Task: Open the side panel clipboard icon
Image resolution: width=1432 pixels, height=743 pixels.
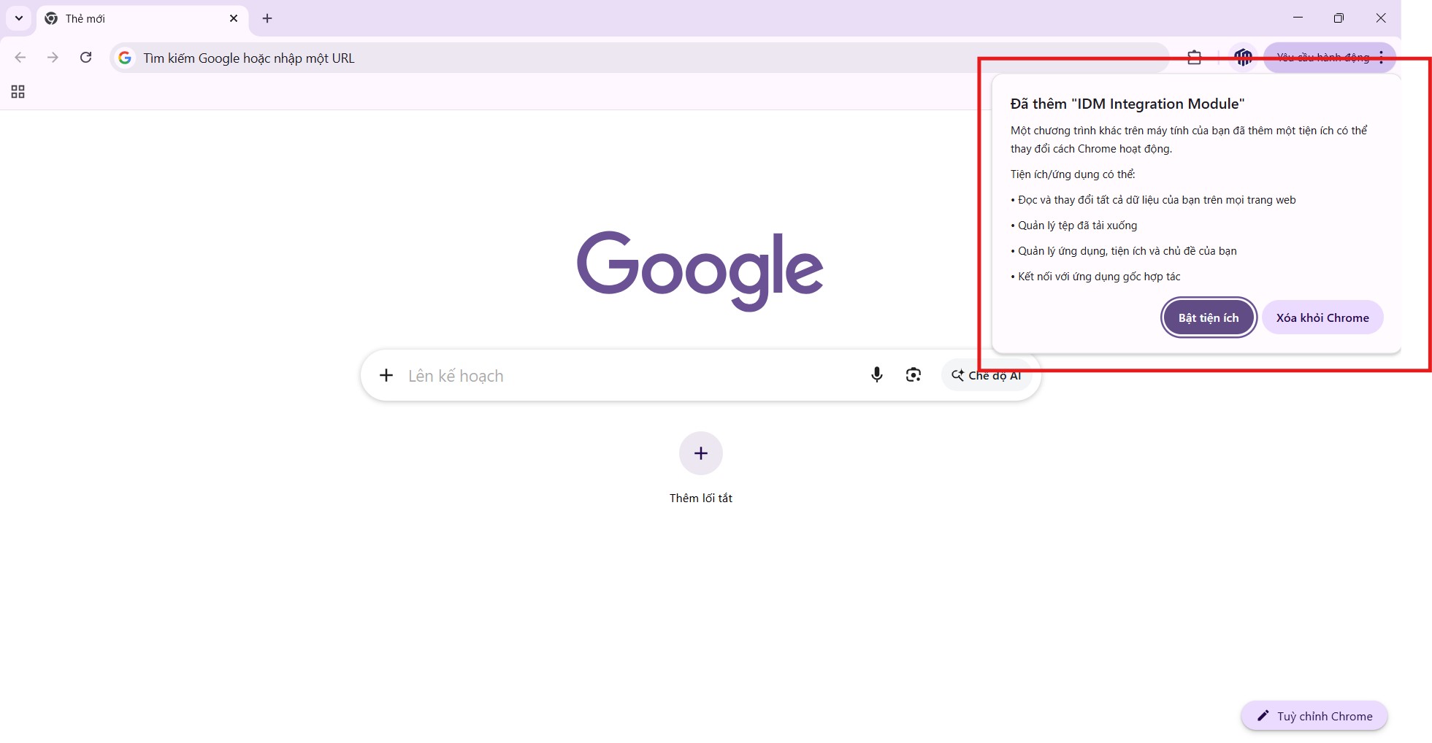Action: pyautogui.click(x=1194, y=57)
